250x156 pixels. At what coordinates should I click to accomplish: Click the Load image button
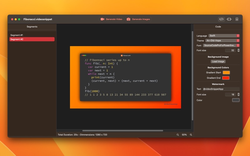pos(218,61)
